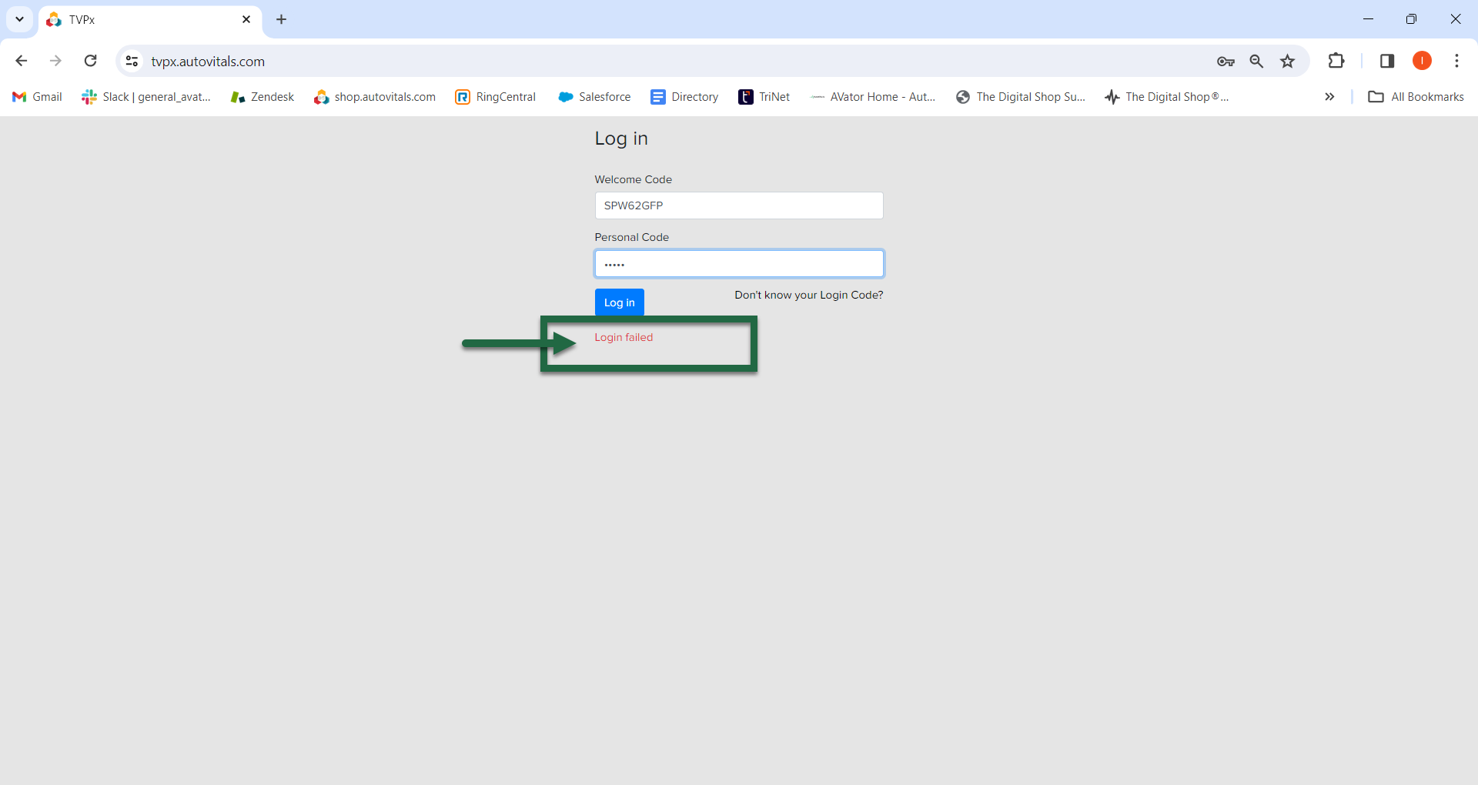Open the AVator Home bookmark
1478x785 pixels.
tap(873, 97)
